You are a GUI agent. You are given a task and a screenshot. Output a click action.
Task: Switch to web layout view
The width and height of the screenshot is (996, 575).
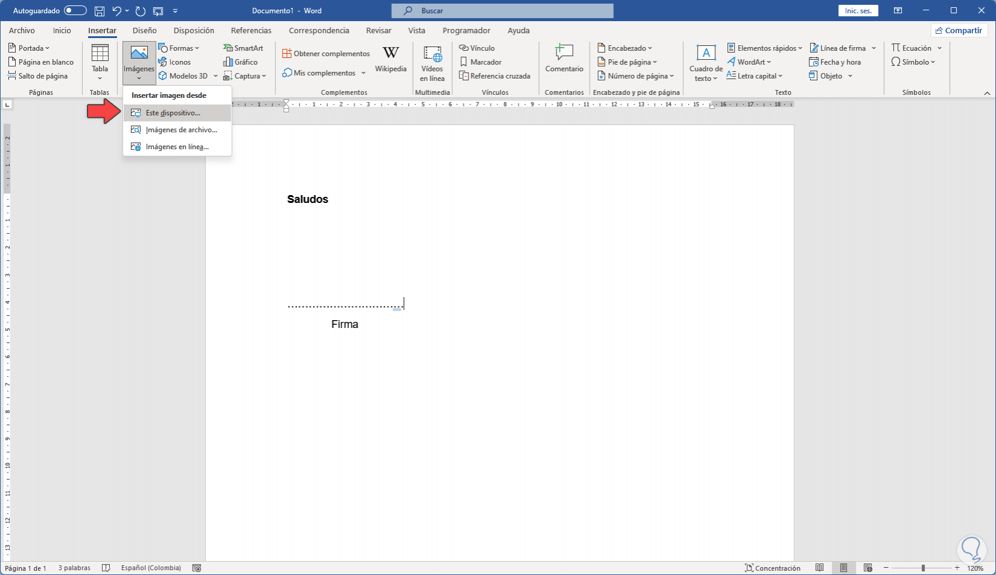pyautogui.click(x=867, y=568)
